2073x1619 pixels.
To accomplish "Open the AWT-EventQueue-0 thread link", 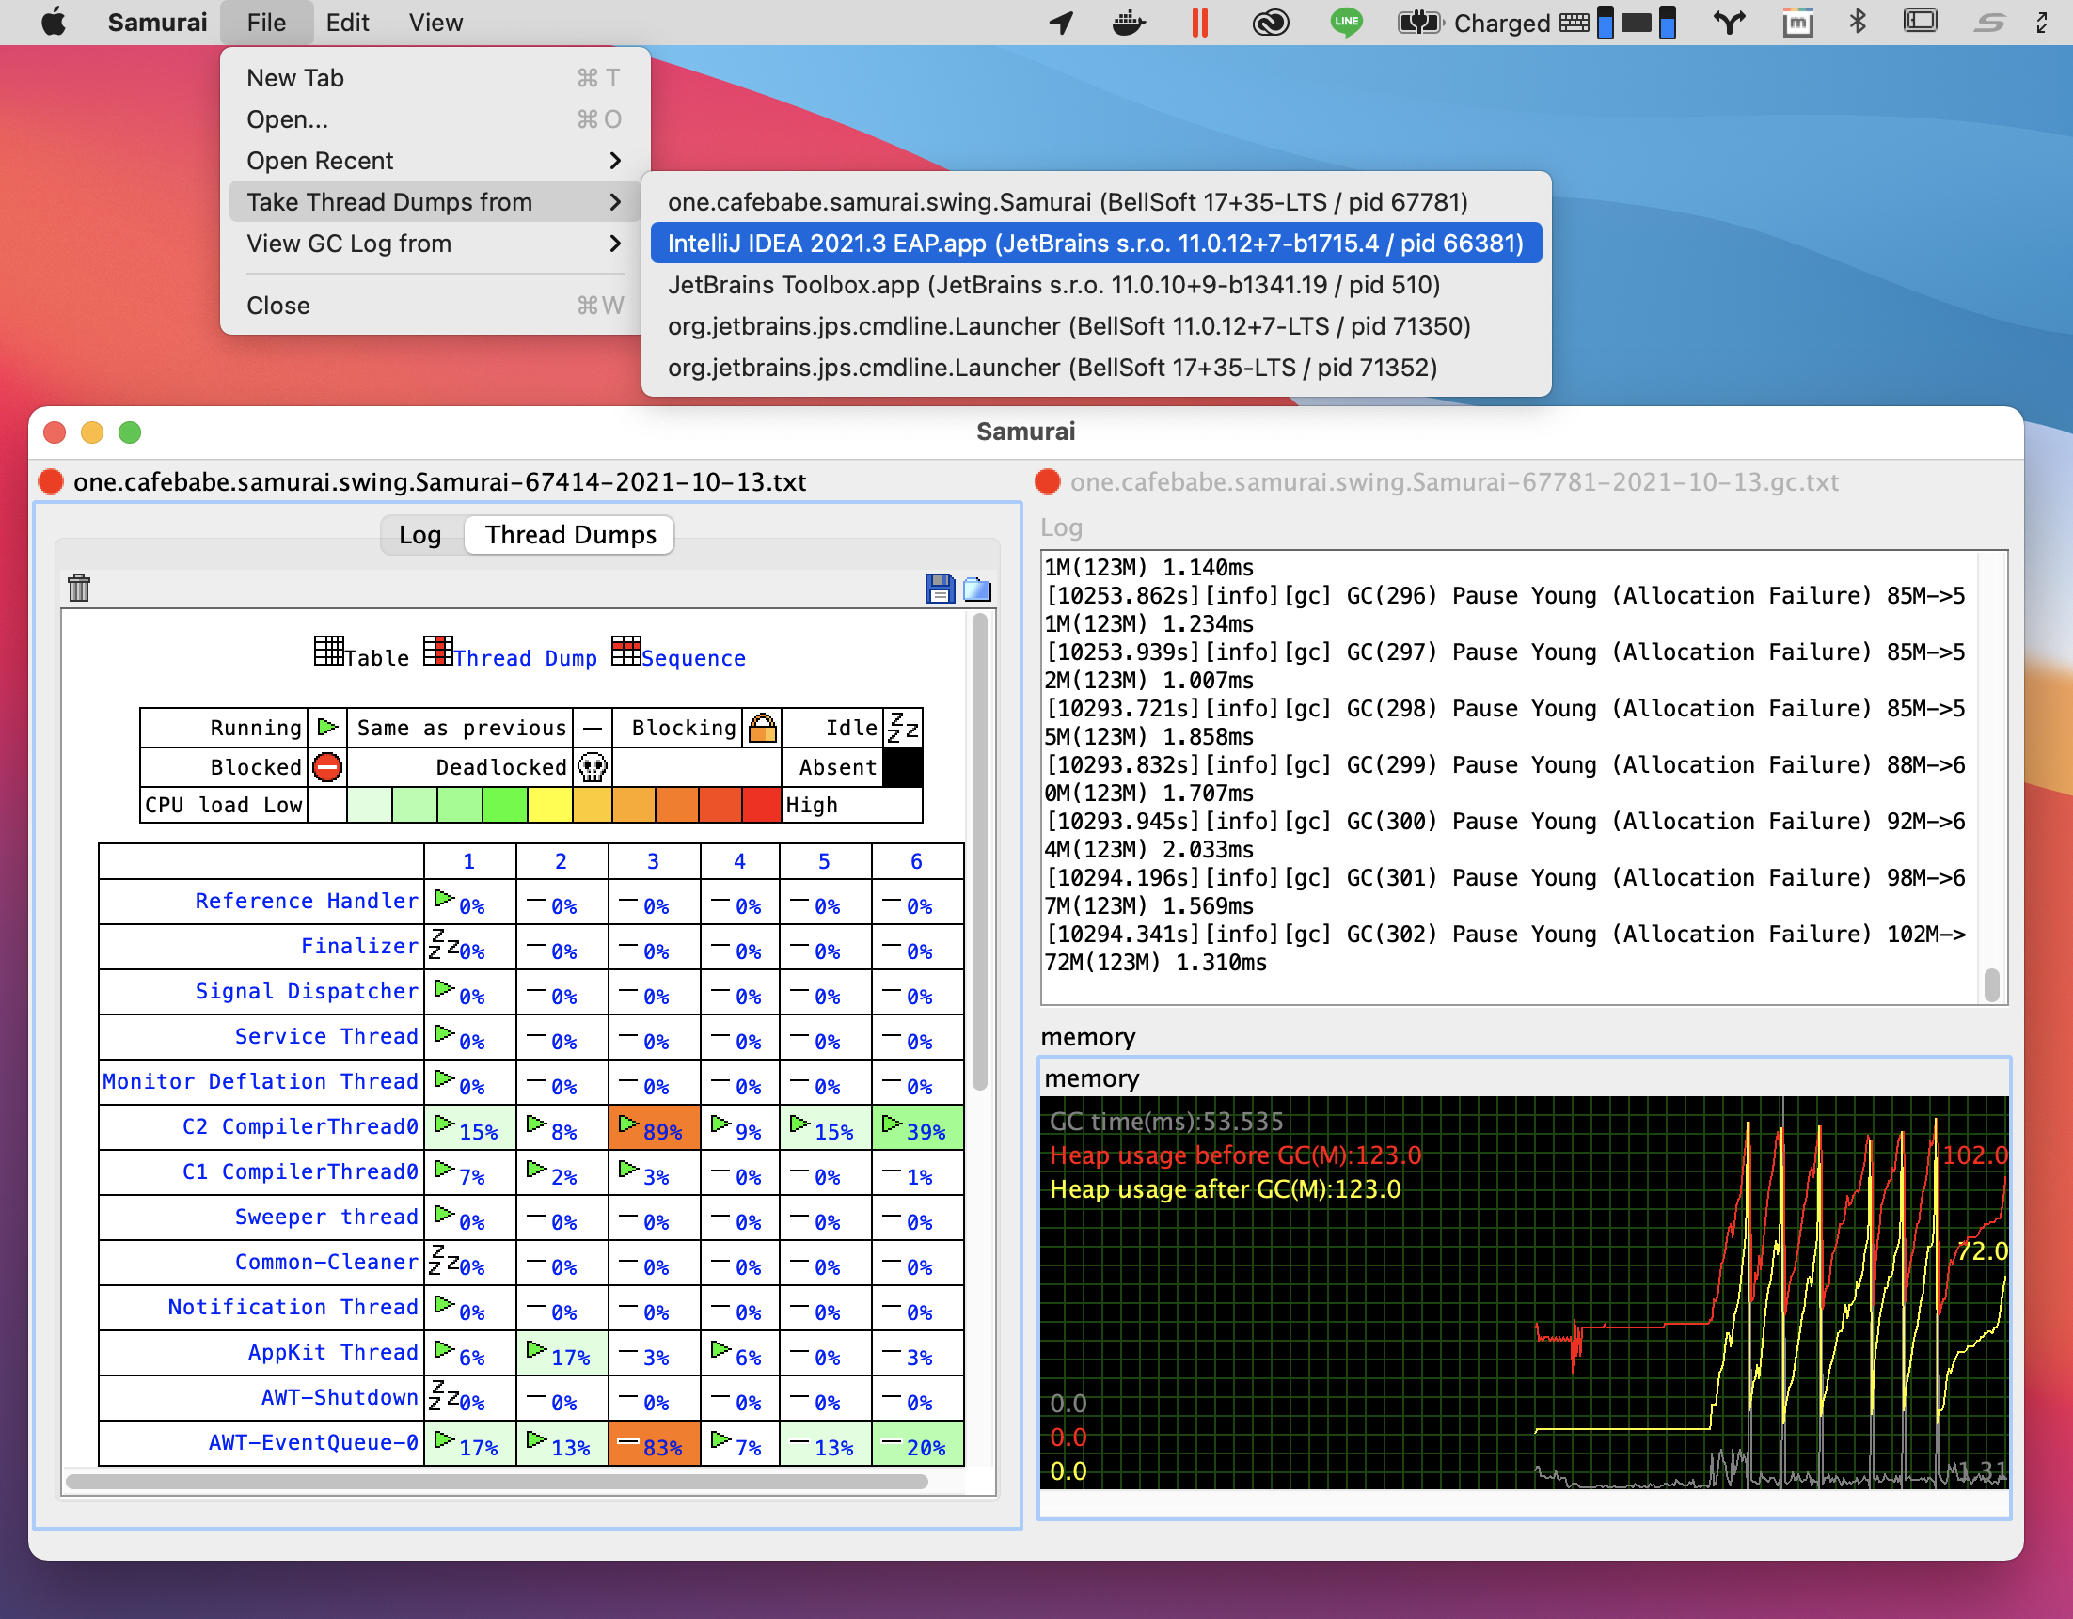I will [313, 1442].
